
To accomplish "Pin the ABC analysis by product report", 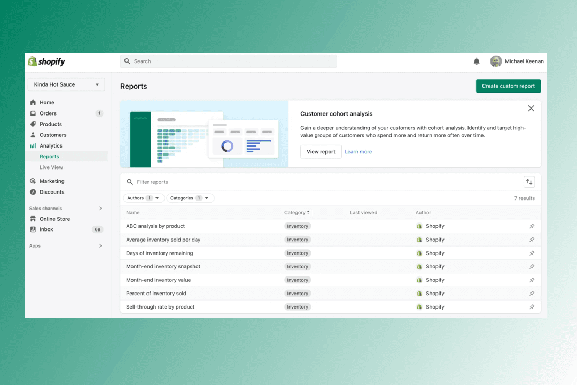I will tap(532, 226).
